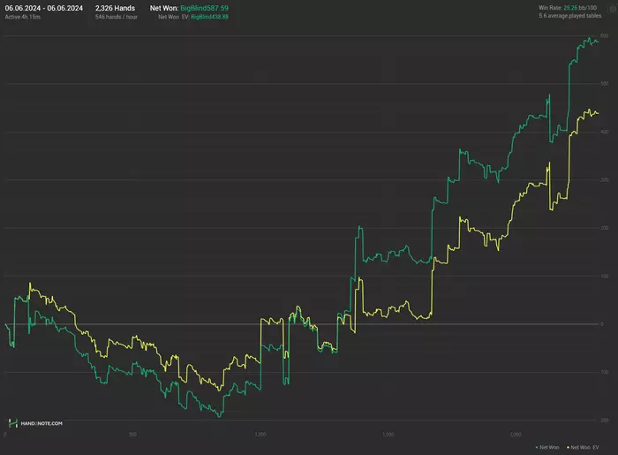The height and width of the screenshot is (455, 618).
Task: Click the BigBlind587.59 net won value
Action: tap(204, 8)
